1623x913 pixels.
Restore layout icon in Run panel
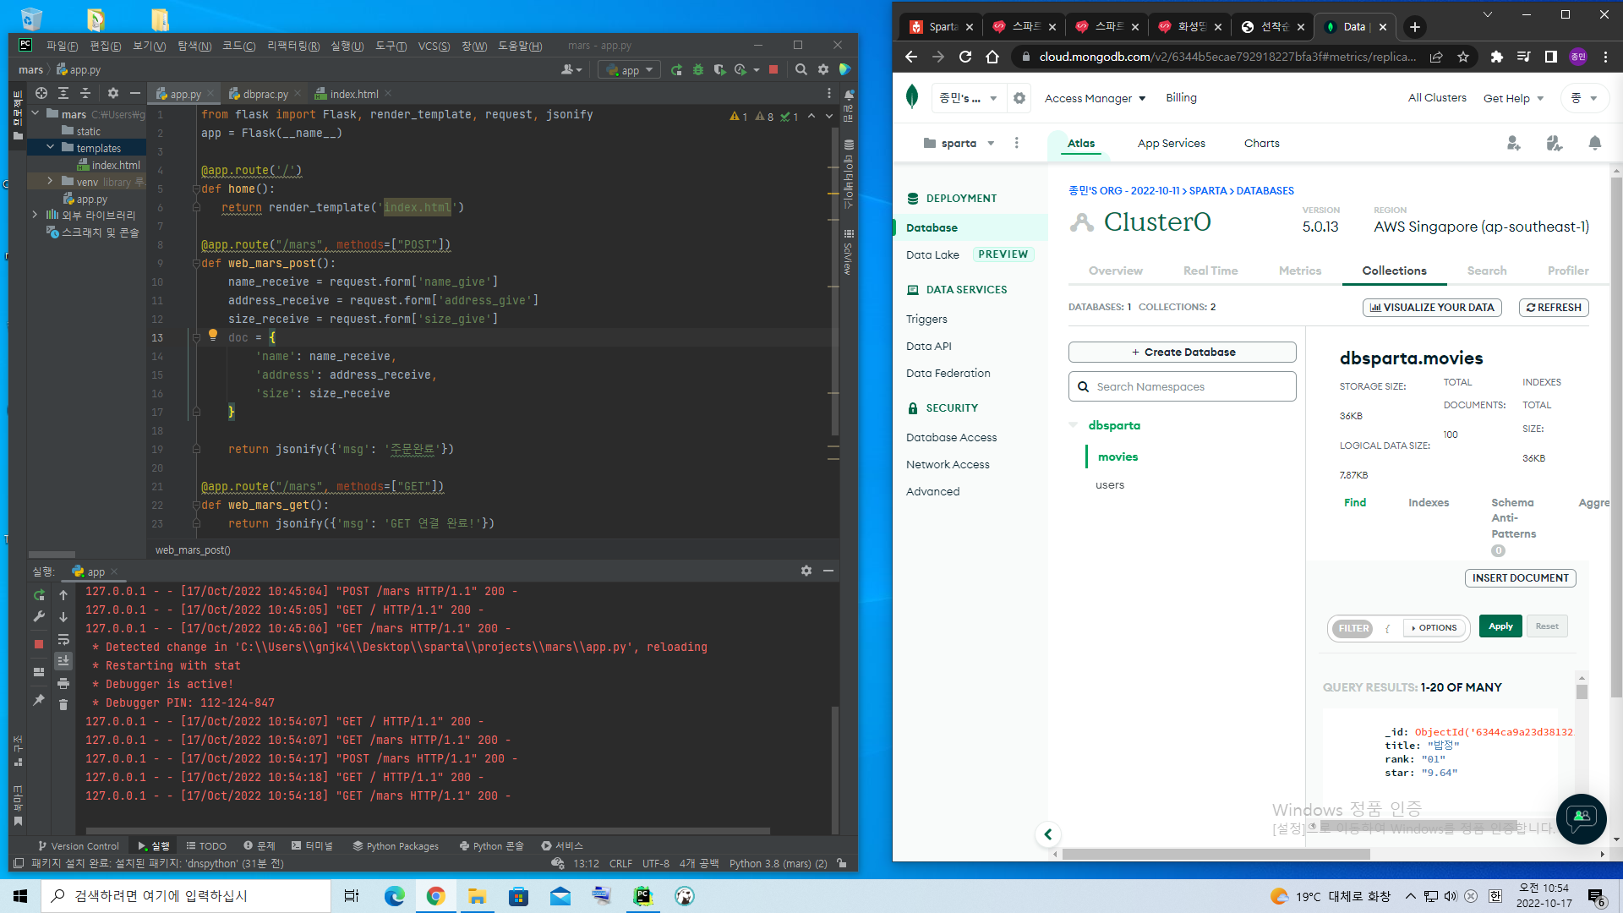39,672
